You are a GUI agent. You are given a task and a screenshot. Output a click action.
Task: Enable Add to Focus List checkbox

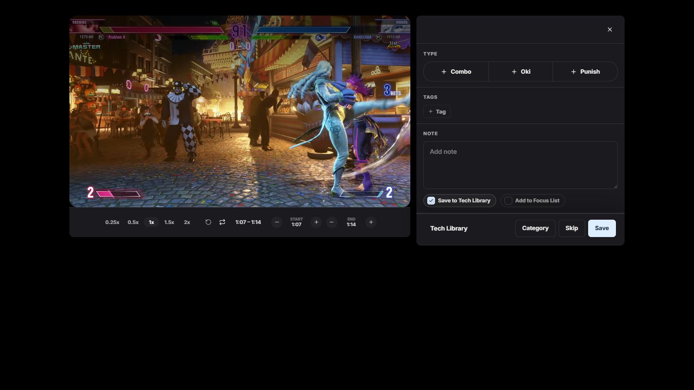click(x=533, y=201)
